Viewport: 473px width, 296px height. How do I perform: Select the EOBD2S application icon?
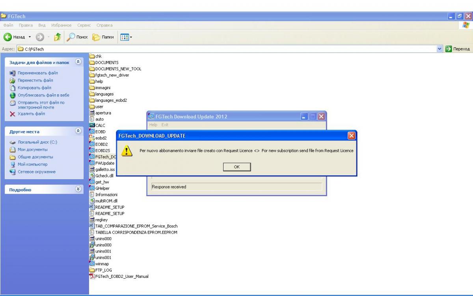coord(93,150)
